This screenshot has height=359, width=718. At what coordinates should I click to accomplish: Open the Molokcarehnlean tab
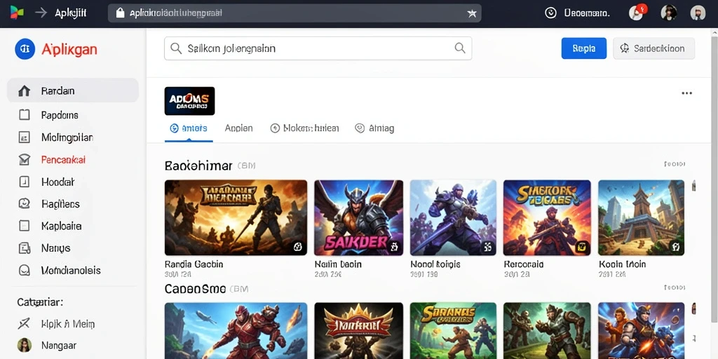tap(305, 128)
